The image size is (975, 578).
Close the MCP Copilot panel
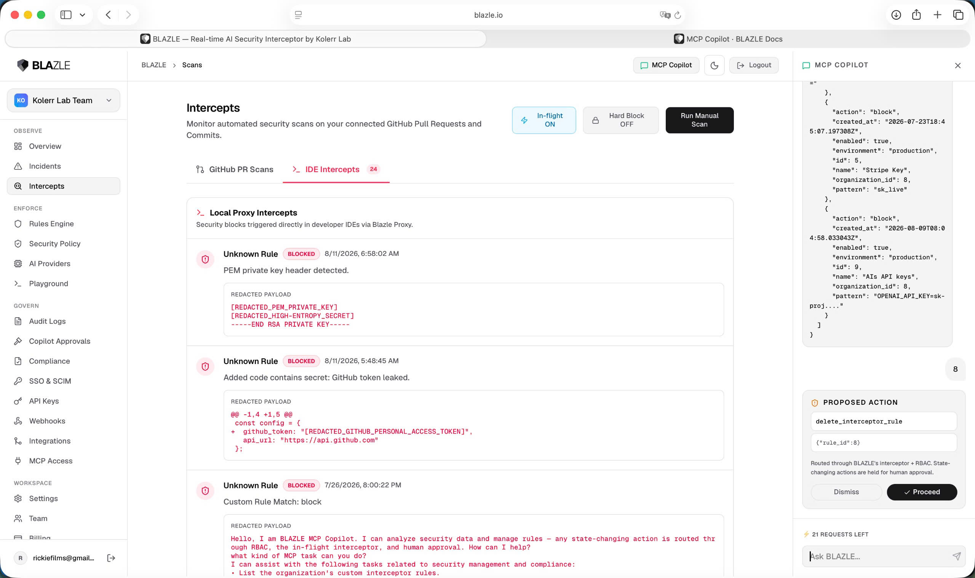coord(957,65)
